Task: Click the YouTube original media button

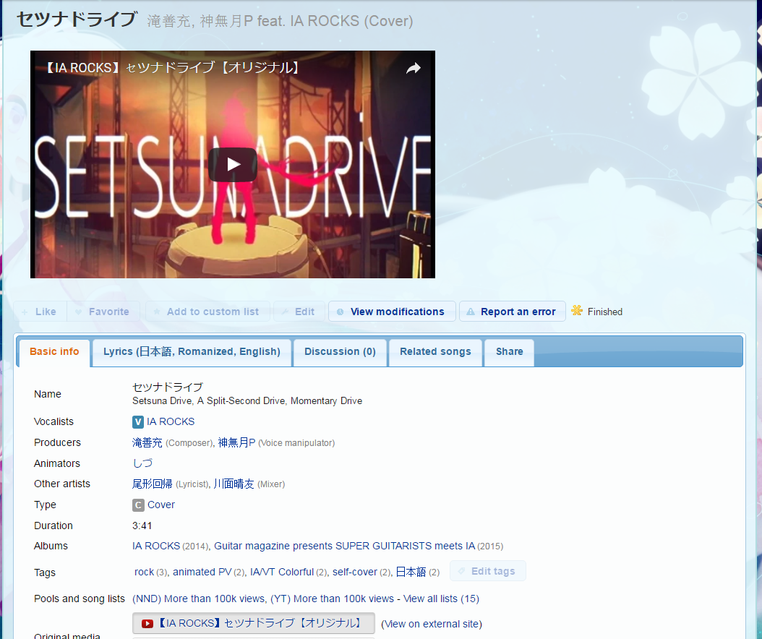Action: [x=253, y=623]
